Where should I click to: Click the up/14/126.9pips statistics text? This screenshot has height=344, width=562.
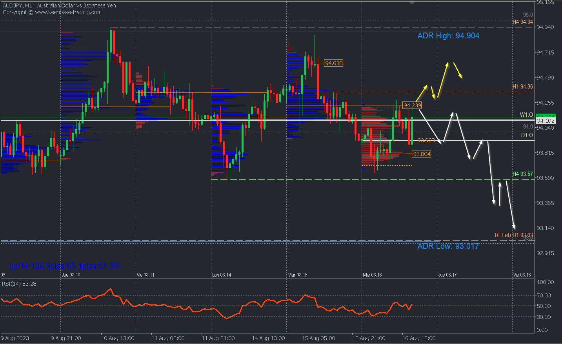[65, 266]
